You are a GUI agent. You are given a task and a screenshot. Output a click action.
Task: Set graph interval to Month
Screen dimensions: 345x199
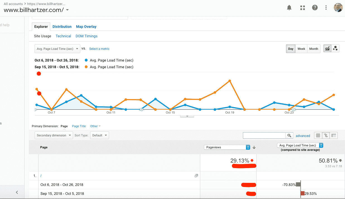point(313,49)
